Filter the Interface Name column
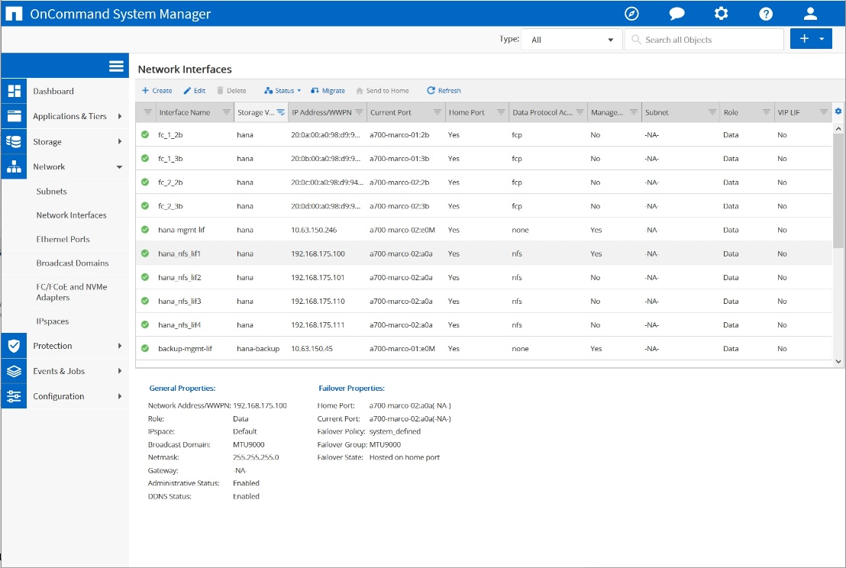The height and width of the screenshot is (568, 846). tap(226, 112)
